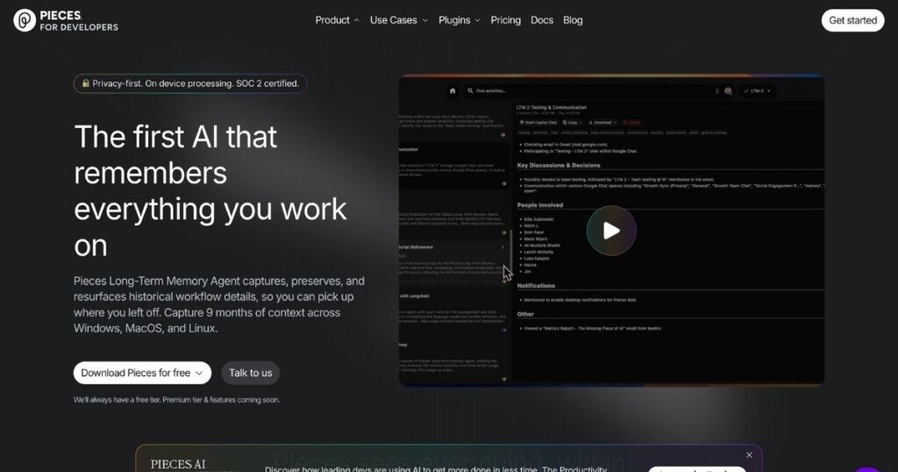898x472 pixels.
Task: Go to the Pricing page
Action: pyautogui.click(x=505, y=20)
